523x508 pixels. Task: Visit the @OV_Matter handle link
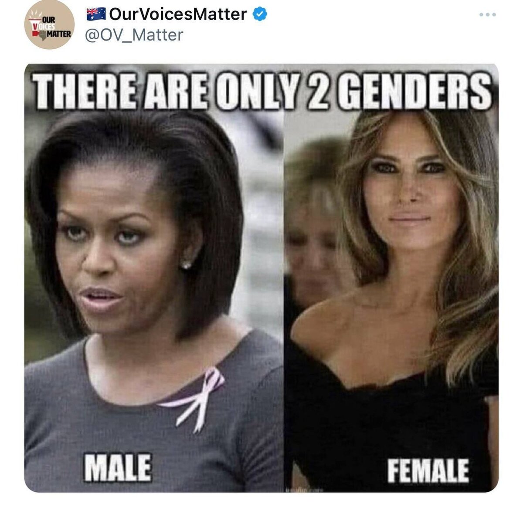tap(134, 35)
